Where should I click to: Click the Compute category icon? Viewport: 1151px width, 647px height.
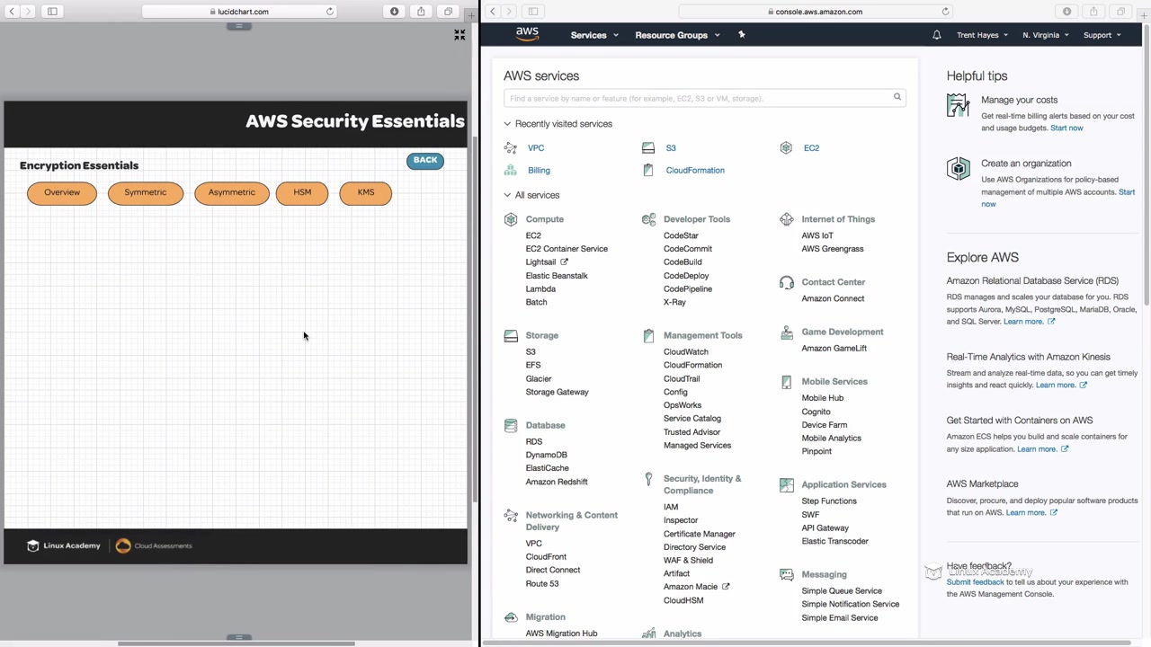click(511, 219)
